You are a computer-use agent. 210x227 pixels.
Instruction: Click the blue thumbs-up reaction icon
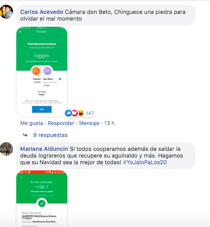[68, 113]
